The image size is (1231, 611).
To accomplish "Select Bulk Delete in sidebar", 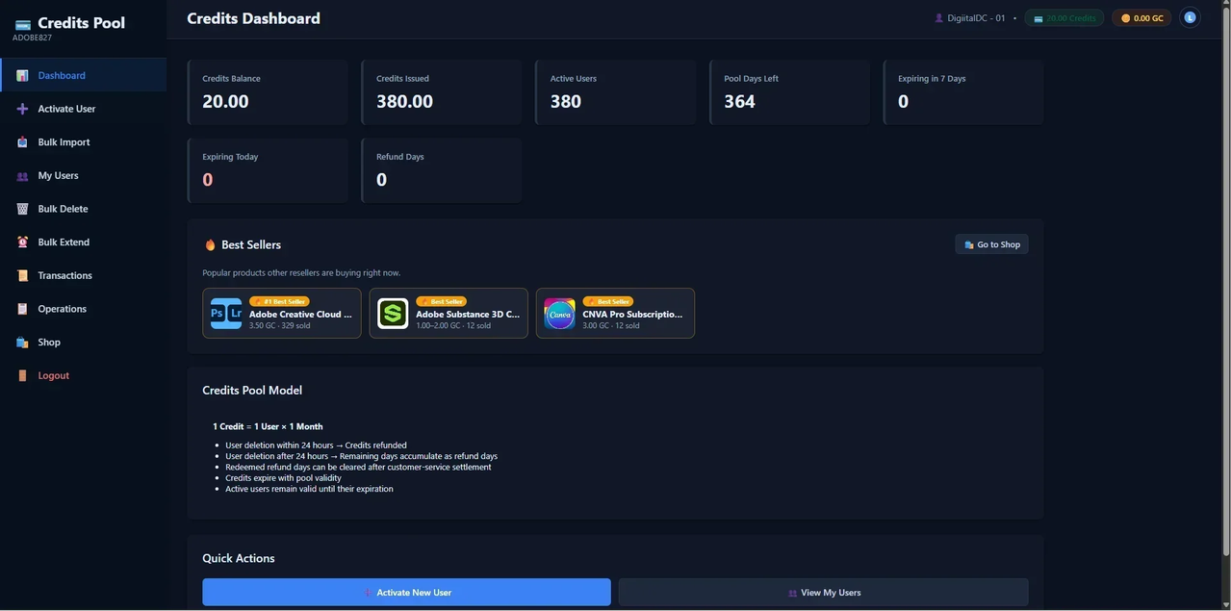I will (x=83, y=209).
